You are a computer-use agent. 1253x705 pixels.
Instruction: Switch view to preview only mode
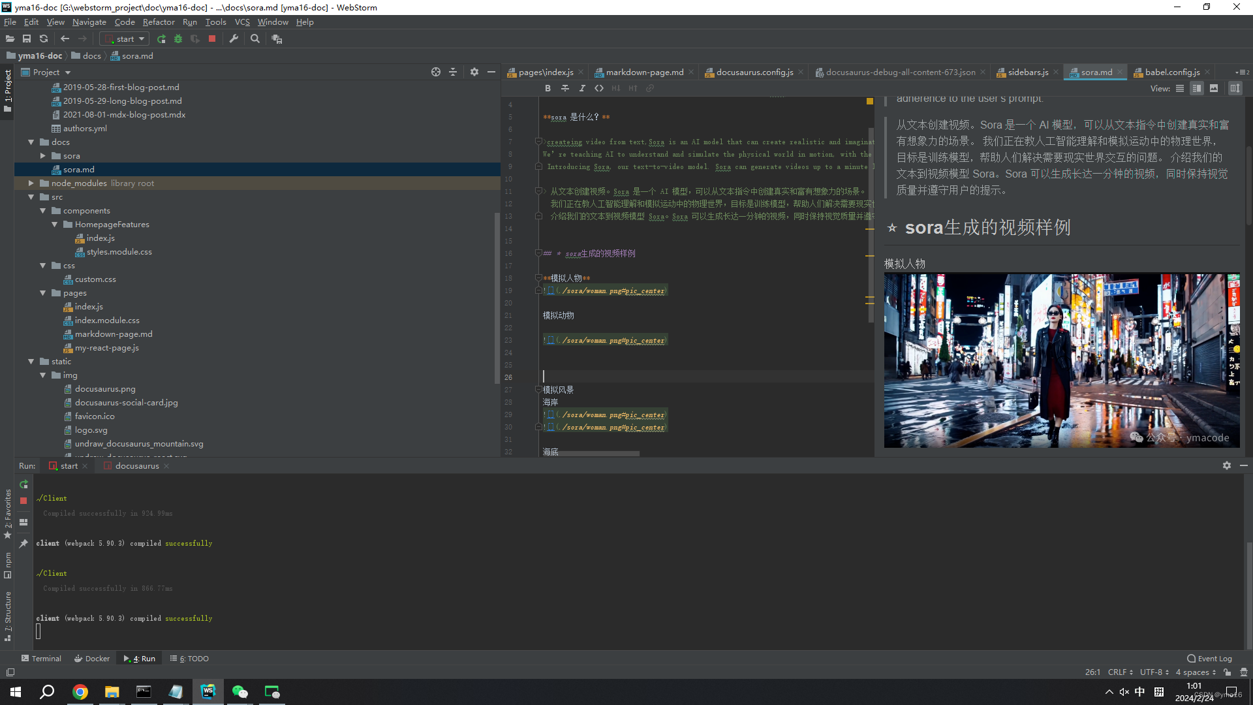click(x=1214, y=88)
